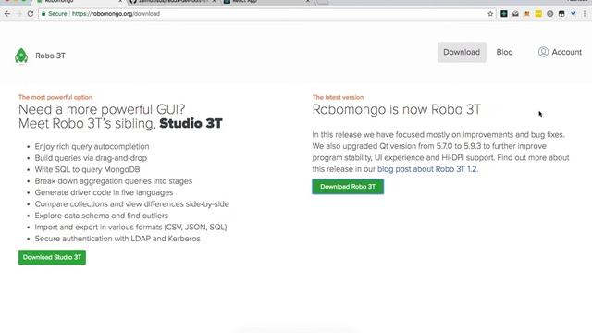The width and height of the screenshot is (592, 333).
Task: Click the Robo 3T rocket logo
Action: (21, 55)
